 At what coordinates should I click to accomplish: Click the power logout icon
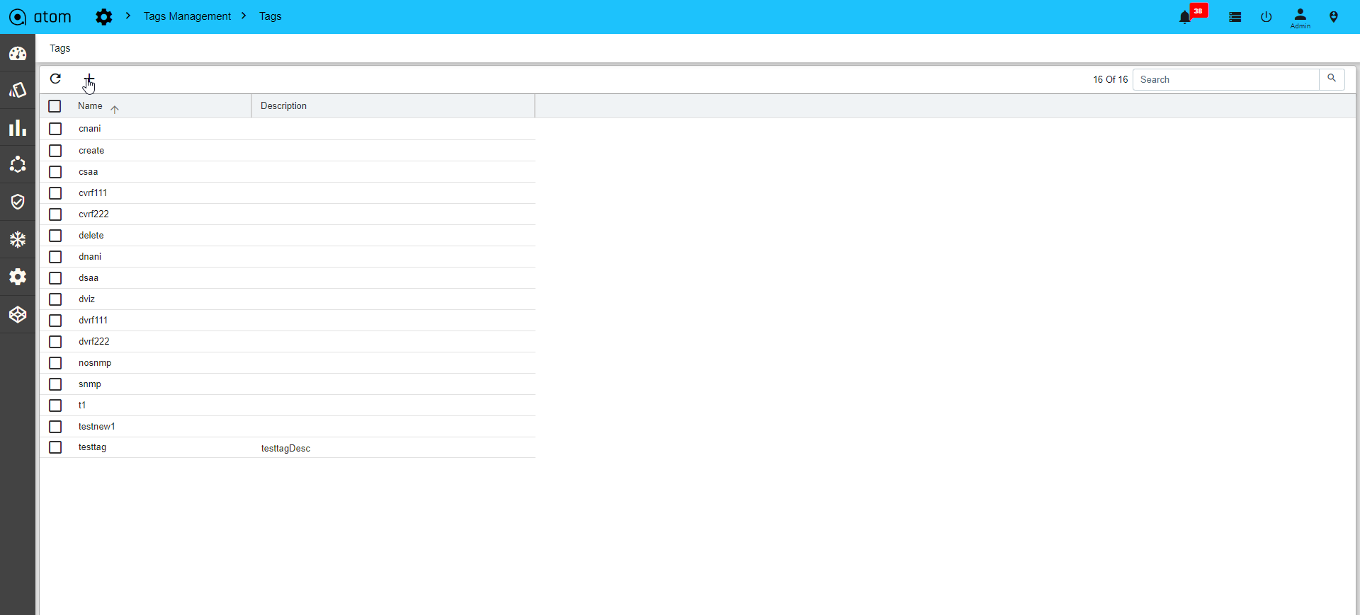point(1266,17)
